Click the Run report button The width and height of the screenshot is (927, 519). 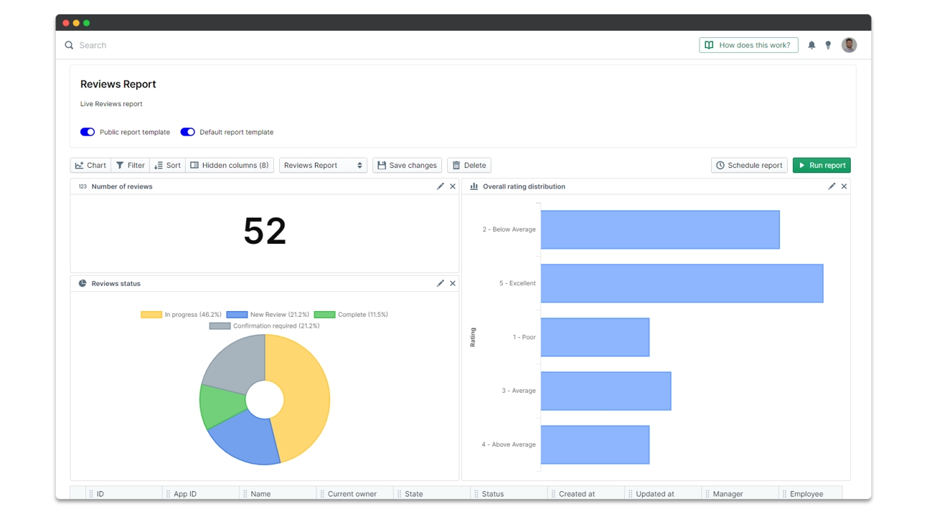[822, 166]
